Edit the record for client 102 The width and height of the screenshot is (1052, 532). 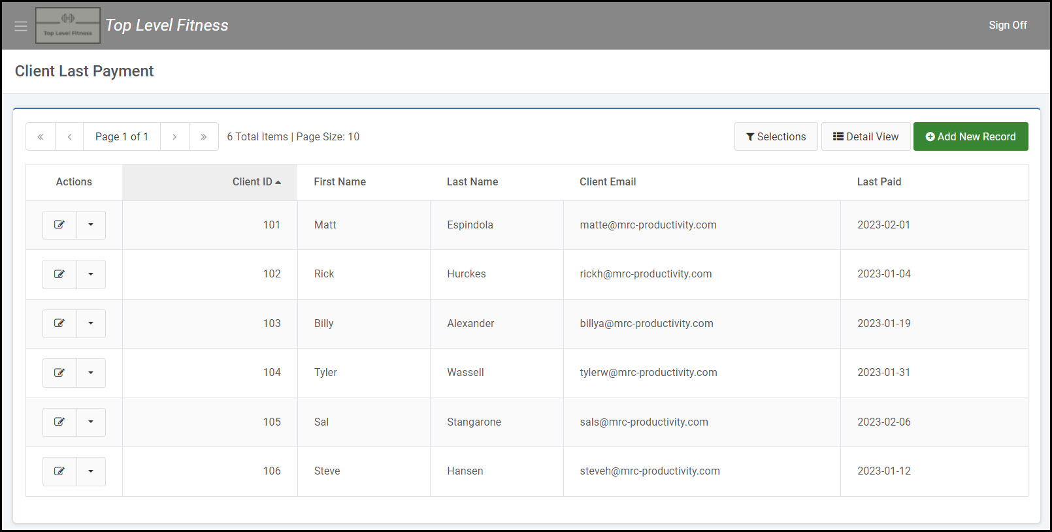59,274
